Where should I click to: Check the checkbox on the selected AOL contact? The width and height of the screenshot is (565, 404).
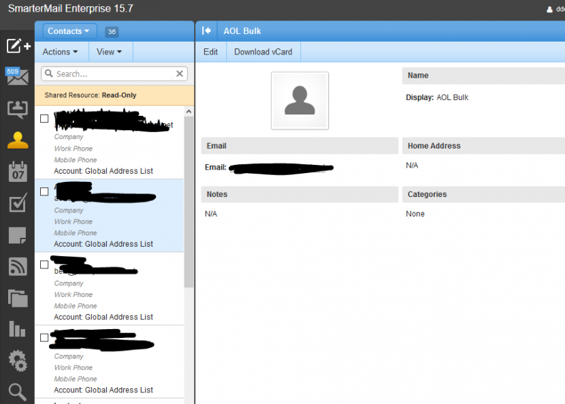[x=44, y=191]
